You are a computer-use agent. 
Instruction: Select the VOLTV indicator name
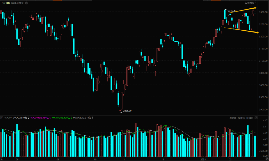[x=8, y=118]
